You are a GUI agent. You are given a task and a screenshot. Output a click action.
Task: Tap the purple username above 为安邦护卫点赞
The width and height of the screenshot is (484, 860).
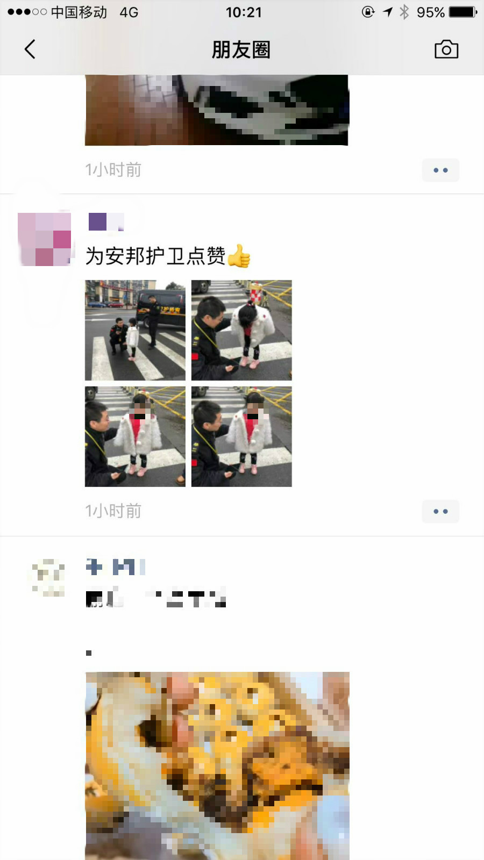tap(106, 221)
